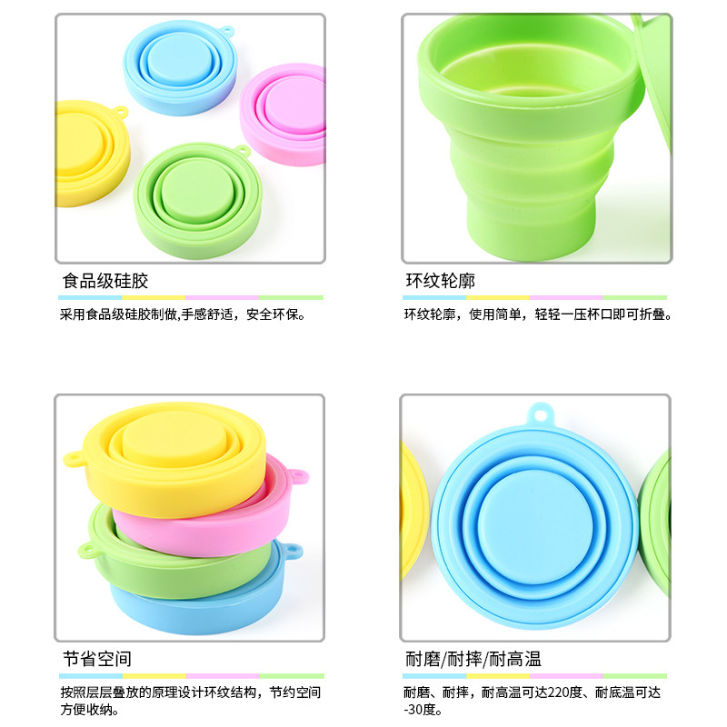Click the heading 耐磨/耐摔/耐高温
Viewport: 727px width, 727px height.
[473, 659]
